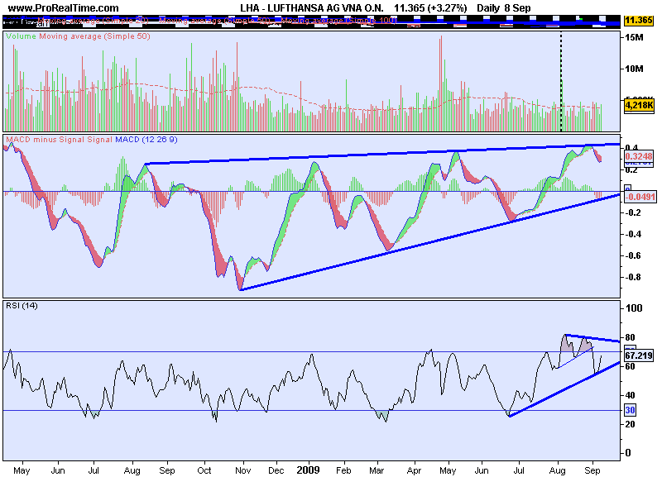Click the -0.6 MACD axis value
This screenshot has width=662, height=496.
(x=633, y=255)
